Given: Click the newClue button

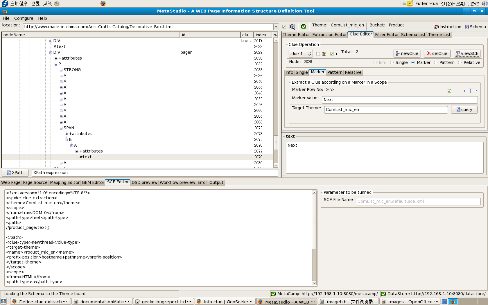Looking at the screenshot, I should tap(407, 53).
